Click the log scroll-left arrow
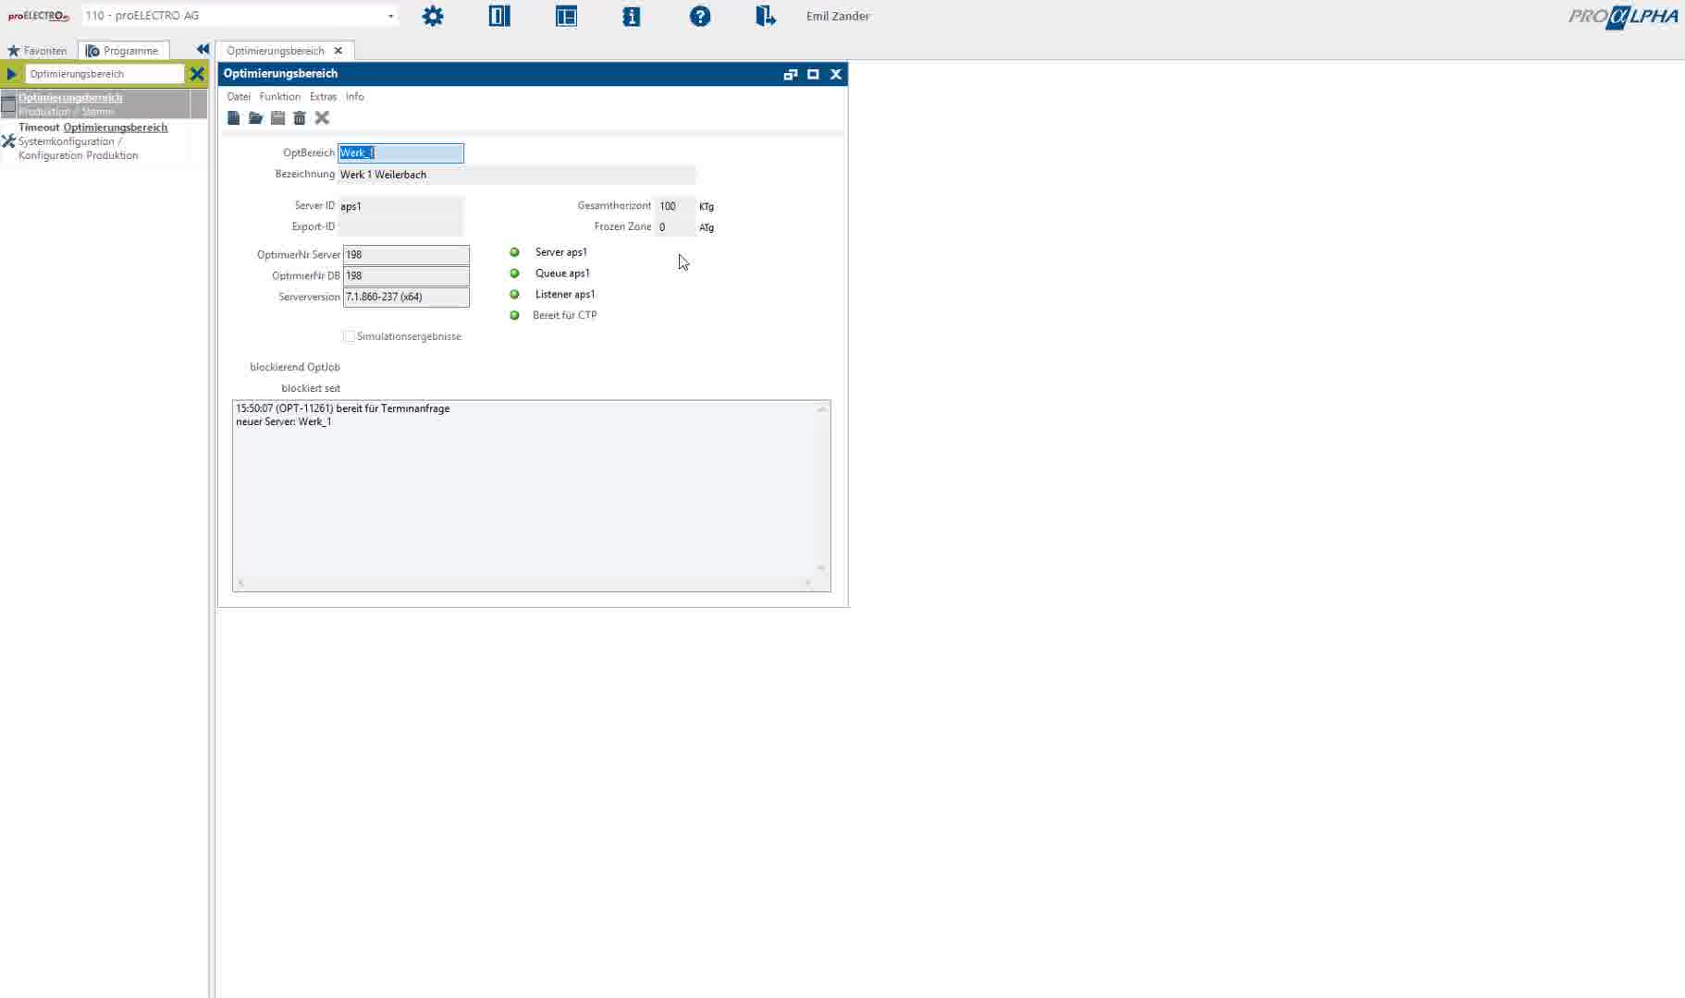The width and height of the screenshot is (1685, 998). (x=240, y=583)
